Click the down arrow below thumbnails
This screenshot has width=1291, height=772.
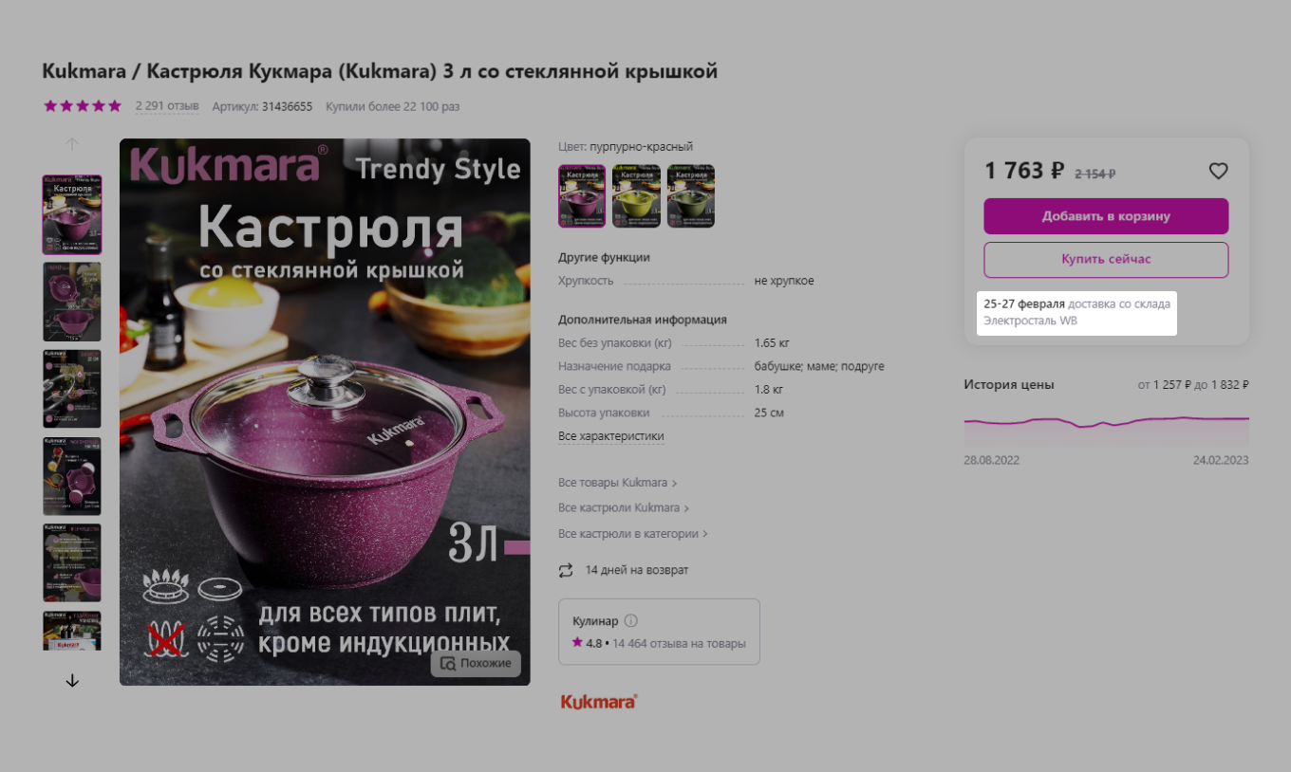click(x=72, y=680)
